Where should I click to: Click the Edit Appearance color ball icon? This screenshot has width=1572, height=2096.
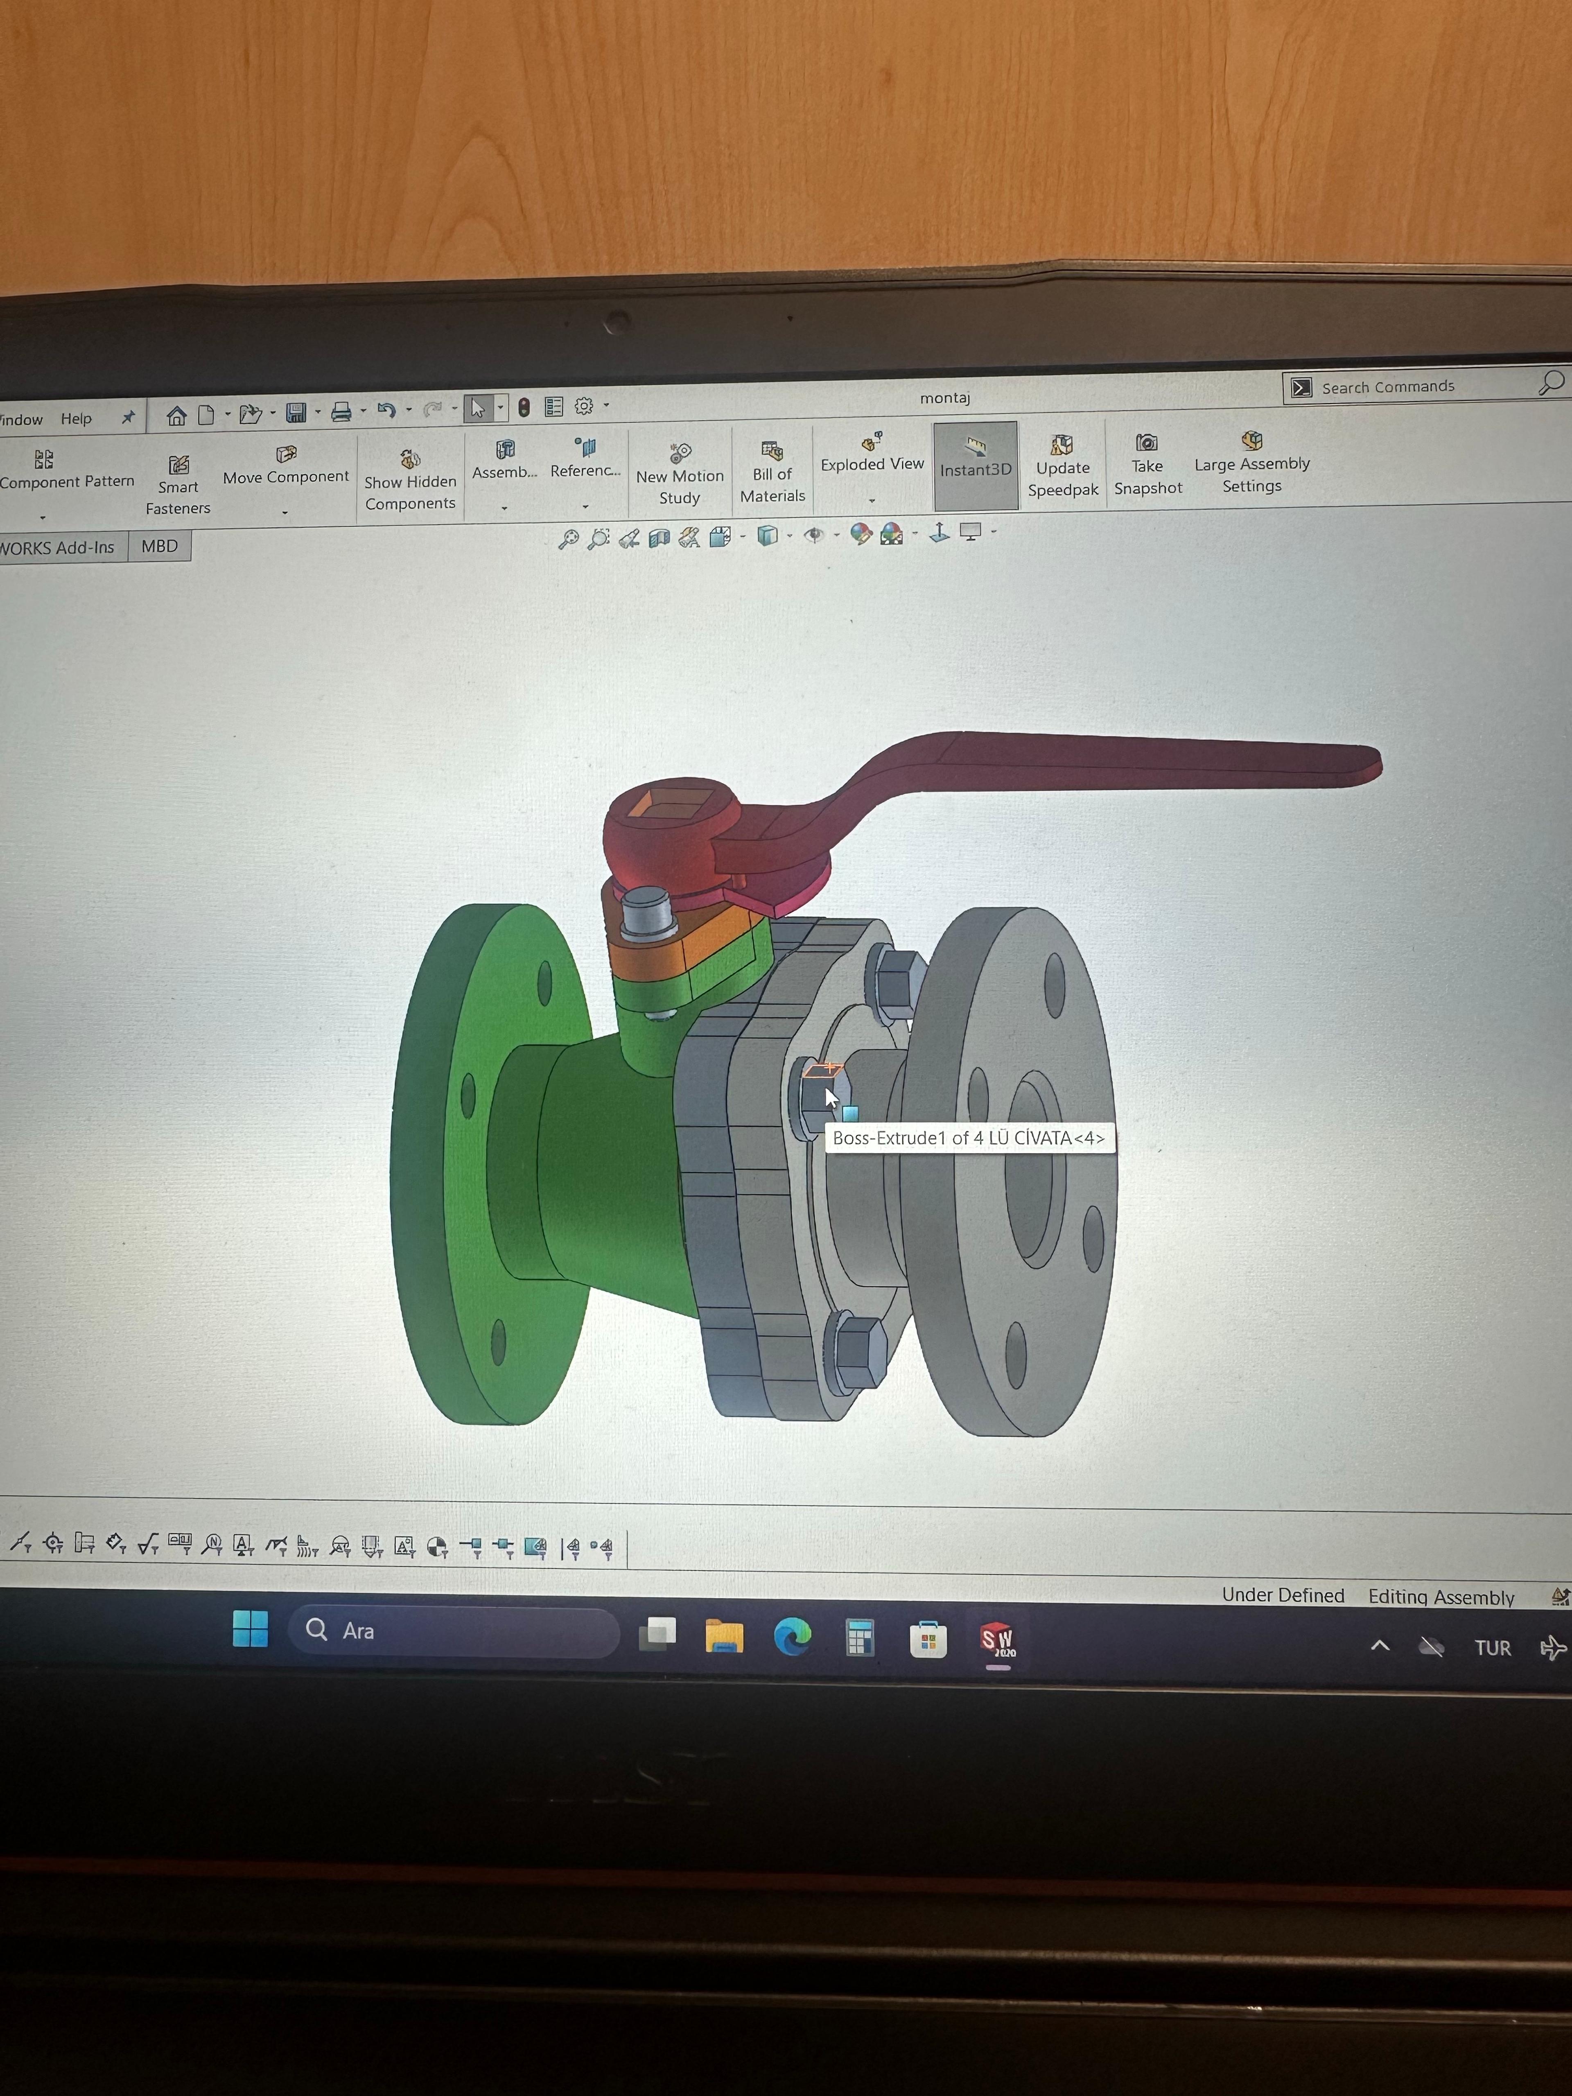point(861,534)
